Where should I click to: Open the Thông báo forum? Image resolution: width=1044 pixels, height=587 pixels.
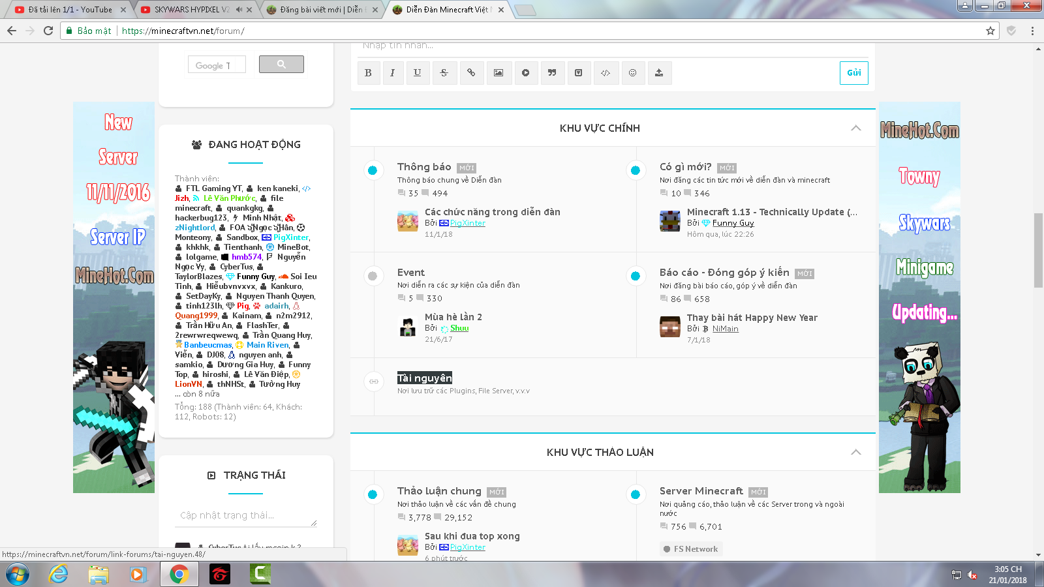[424, 167]
